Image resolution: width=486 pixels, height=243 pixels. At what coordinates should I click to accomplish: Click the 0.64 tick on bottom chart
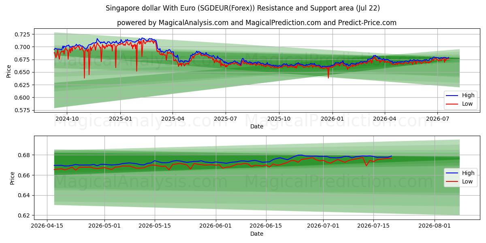click(x=24, y=195)
